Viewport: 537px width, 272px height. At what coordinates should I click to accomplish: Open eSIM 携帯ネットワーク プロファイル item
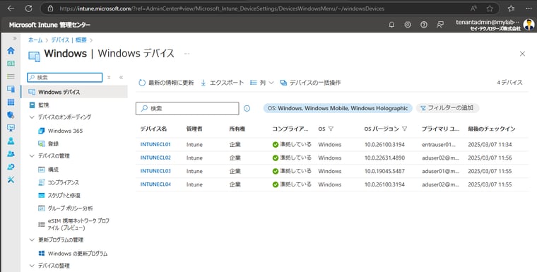tap(78, 225)
